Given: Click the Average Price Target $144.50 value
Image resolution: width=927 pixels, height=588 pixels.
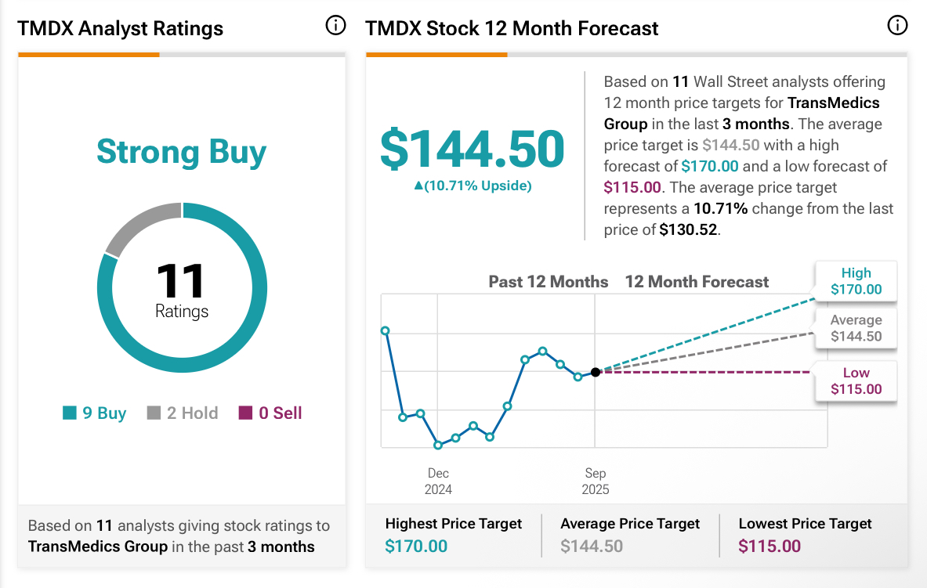Looking at the screenshot, I should click(592, 547).
